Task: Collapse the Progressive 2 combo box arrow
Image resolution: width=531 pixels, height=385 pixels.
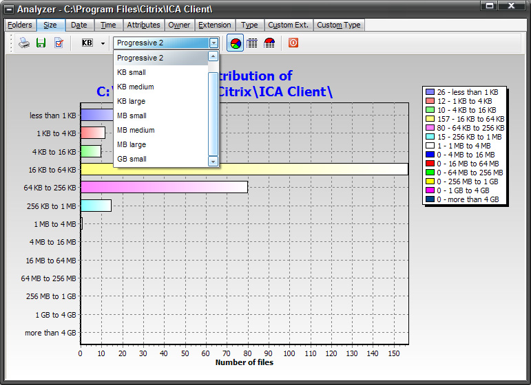Action: coord(214,43)
